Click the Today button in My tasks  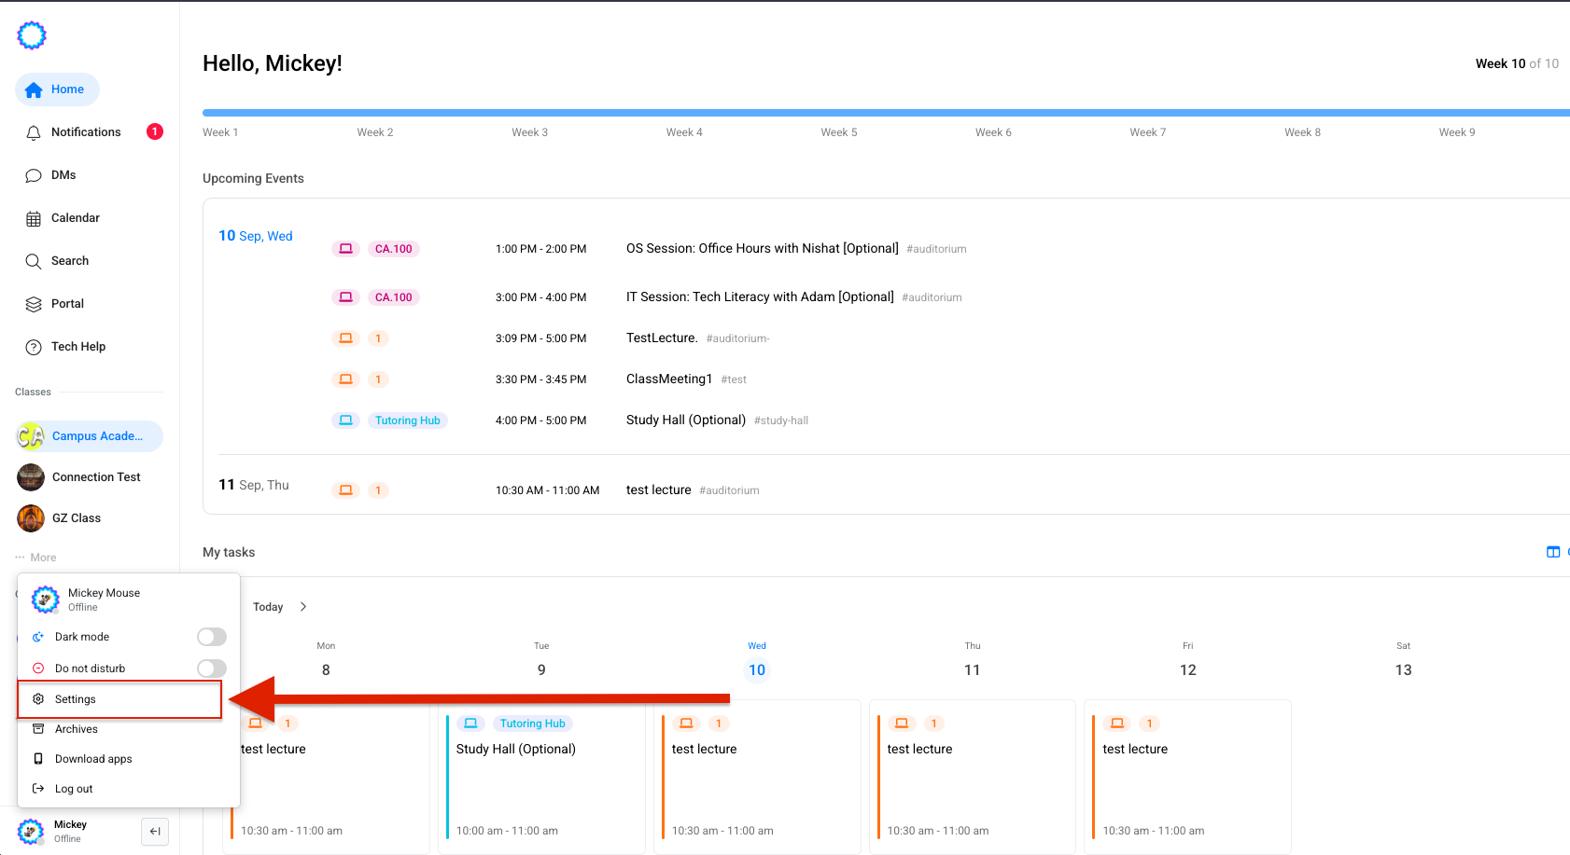(268, 607)
